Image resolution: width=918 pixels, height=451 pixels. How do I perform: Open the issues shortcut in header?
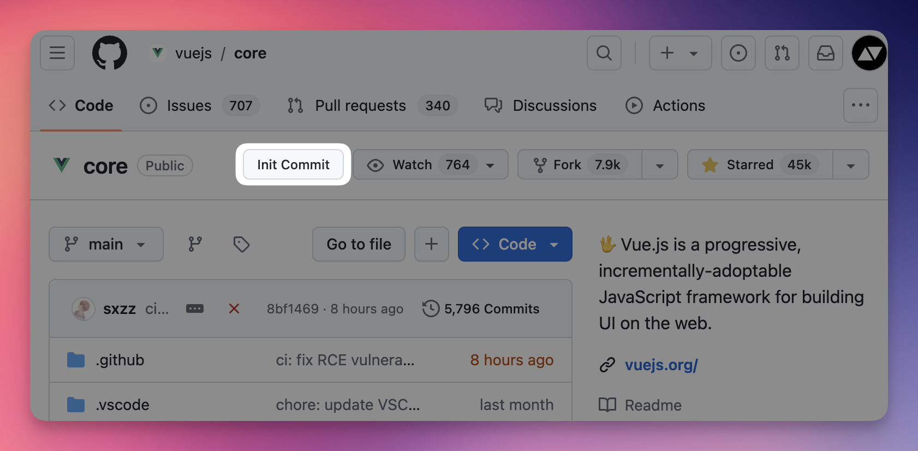coord(738,53)
